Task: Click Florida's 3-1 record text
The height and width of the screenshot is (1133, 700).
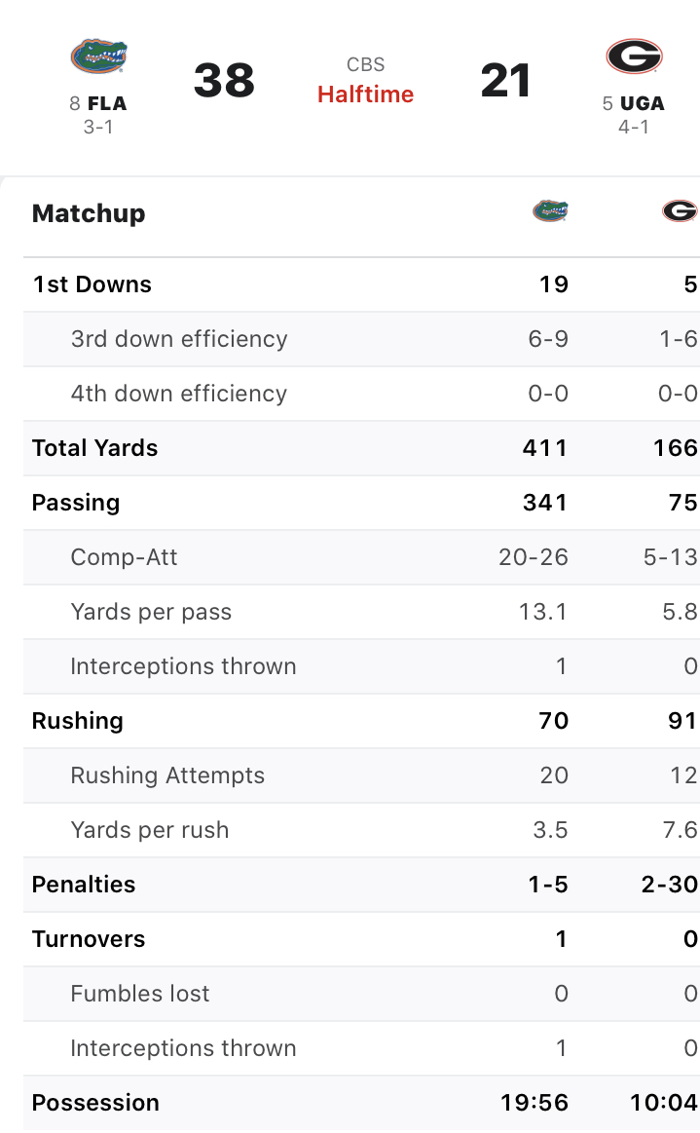Action: [98, 128]
